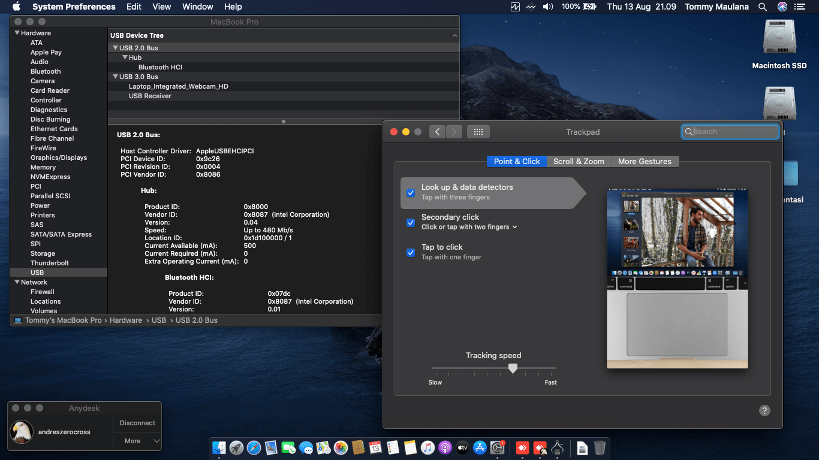The image size is (819, 460).
Task: Open Safari from the Dock
Action: tap(254, 447)
